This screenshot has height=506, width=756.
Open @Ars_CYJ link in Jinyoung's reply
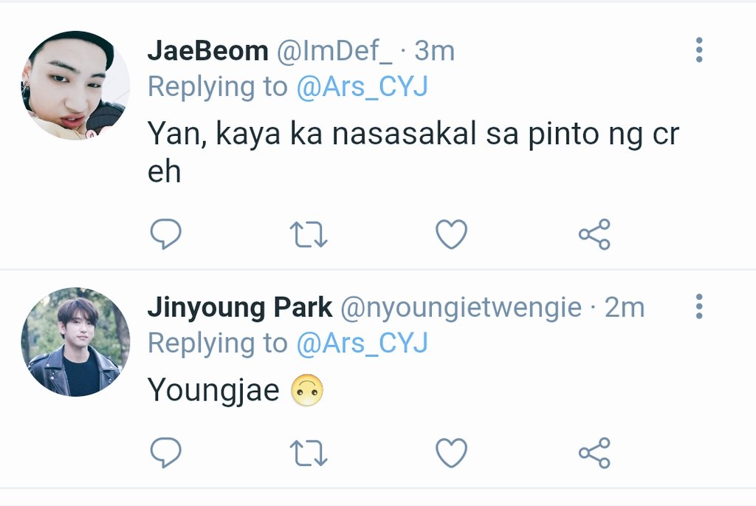362,344
